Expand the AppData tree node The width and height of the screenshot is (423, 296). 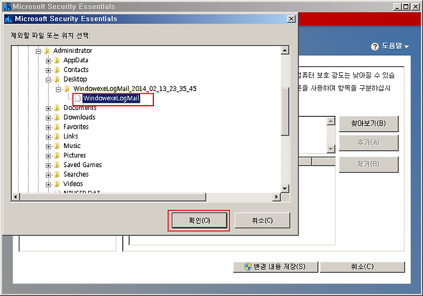(x=48, y=60)
